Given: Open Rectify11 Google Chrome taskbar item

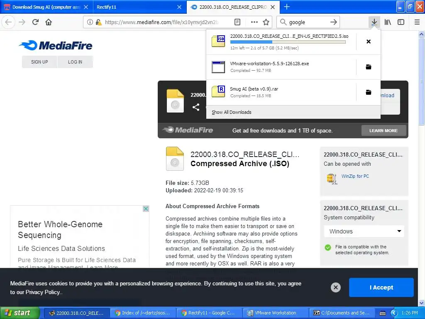Looking at the screenshot, I should 209,313.
